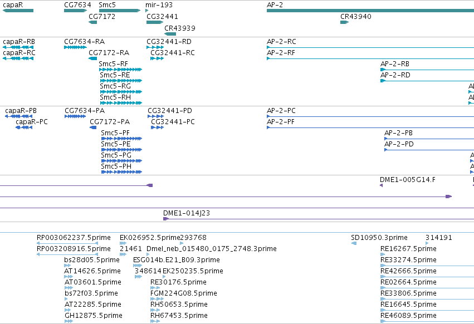
Task: Click the RE42666.5prime EST label
Action: coord(408,271)
